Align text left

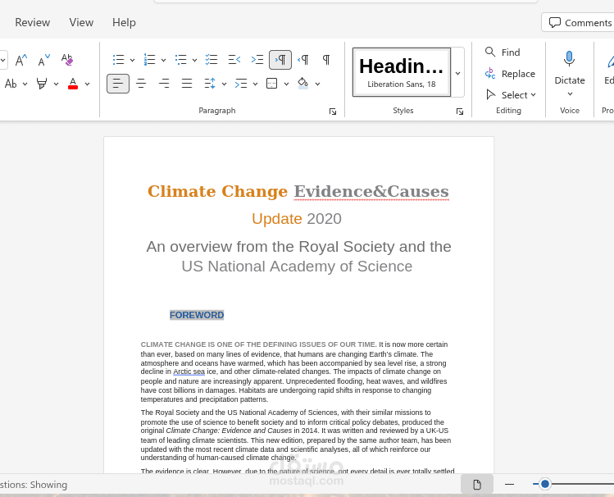118,84
